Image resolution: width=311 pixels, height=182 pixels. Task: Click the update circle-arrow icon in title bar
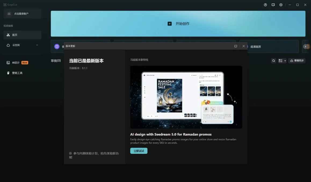pyautogui.click(x=265, y=5)
